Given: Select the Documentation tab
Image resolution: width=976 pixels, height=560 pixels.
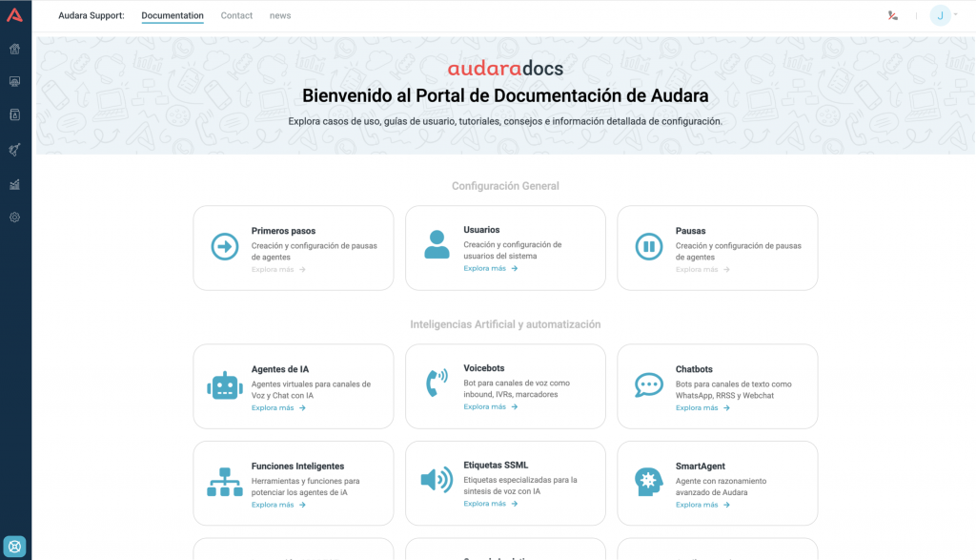Looking at the screenshot, I should (172, 15).
